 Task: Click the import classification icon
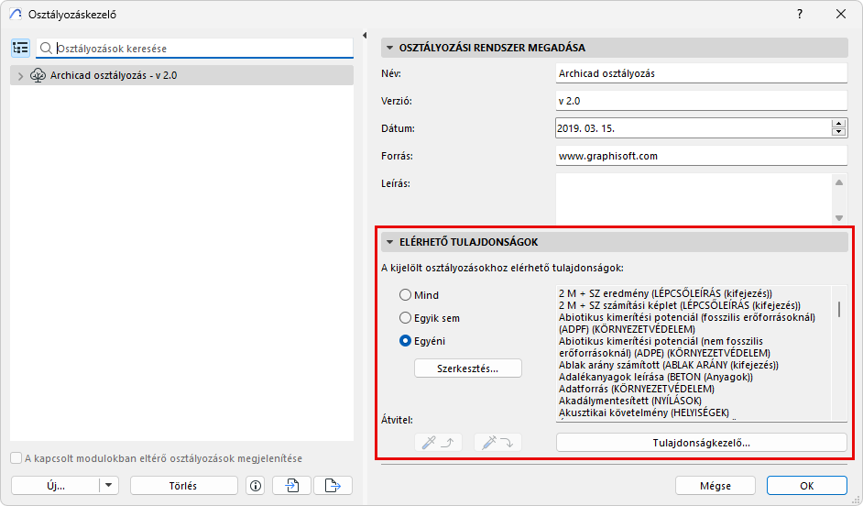[x=291, y=486]
